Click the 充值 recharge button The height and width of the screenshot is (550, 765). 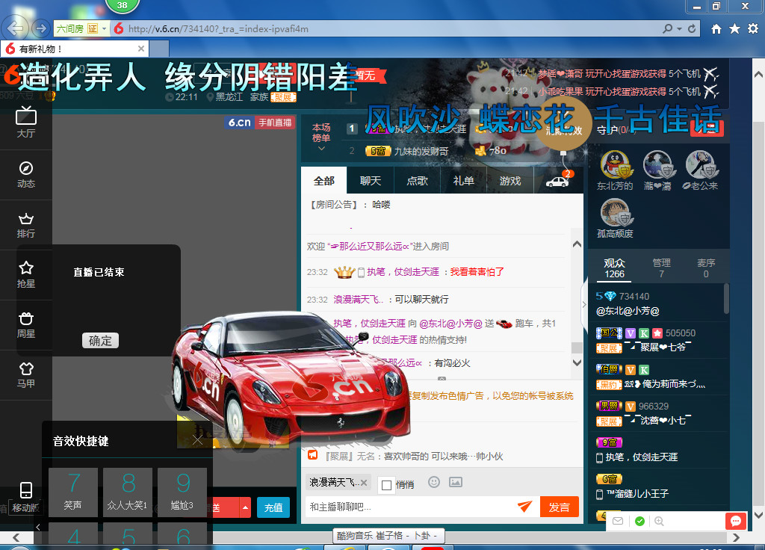pyautogui.click(x=273, y=507)
